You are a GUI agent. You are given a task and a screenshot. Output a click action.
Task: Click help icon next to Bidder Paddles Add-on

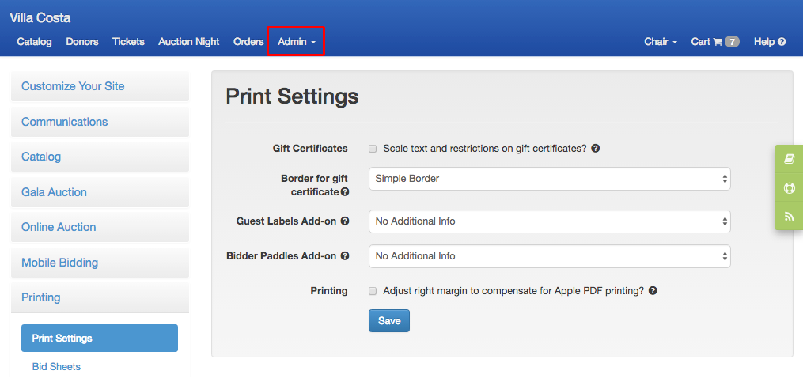pyautogui.click(x=345, y=256)
